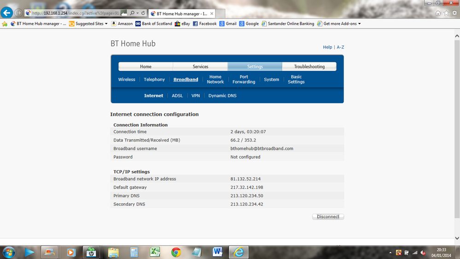
Task: Switch to the Troubleshooting tab
Action: (x=309, y=67)
